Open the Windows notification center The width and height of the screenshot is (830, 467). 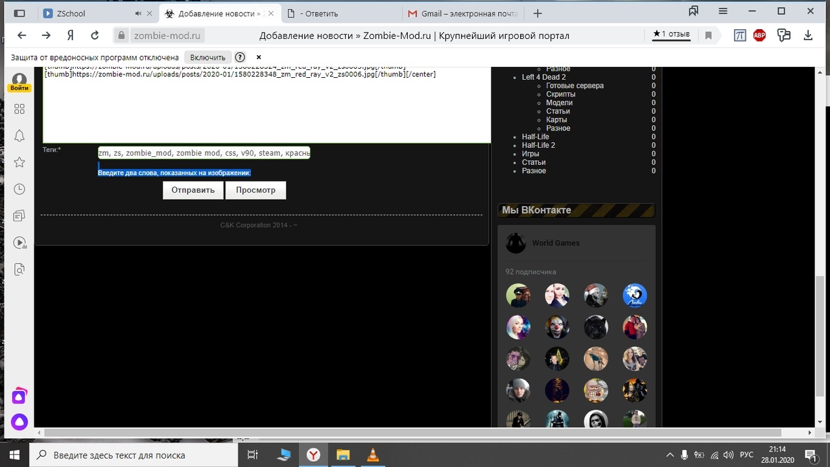pos(810,455)
